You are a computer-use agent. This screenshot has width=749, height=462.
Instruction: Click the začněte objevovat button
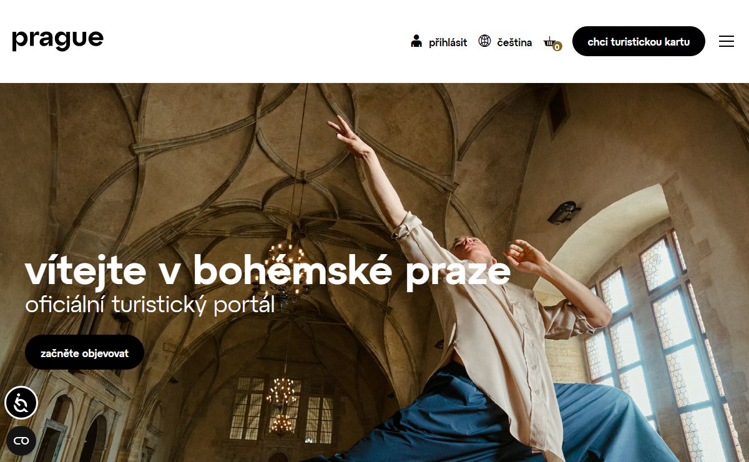tap(84, 352)
